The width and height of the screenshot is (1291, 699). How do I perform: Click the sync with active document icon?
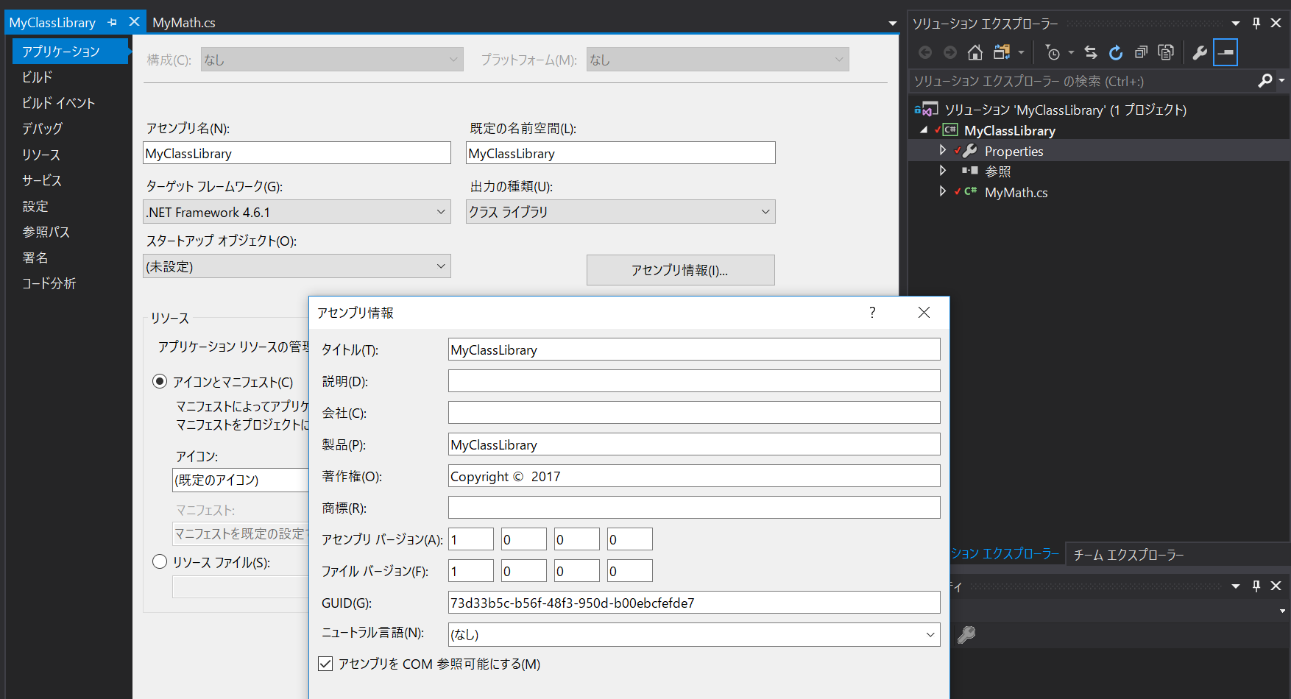pyautogui.click(x=1091, y=52)
